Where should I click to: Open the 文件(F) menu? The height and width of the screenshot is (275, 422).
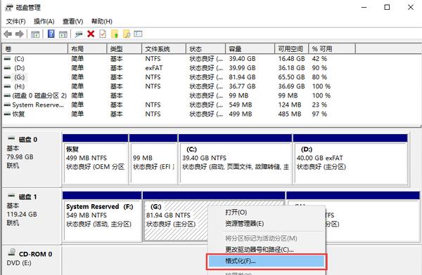[16, 21]
